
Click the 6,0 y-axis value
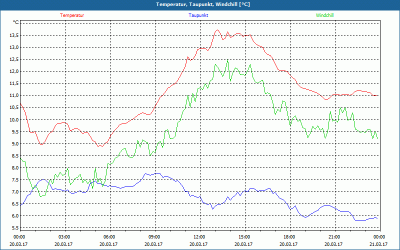point(15,216)
